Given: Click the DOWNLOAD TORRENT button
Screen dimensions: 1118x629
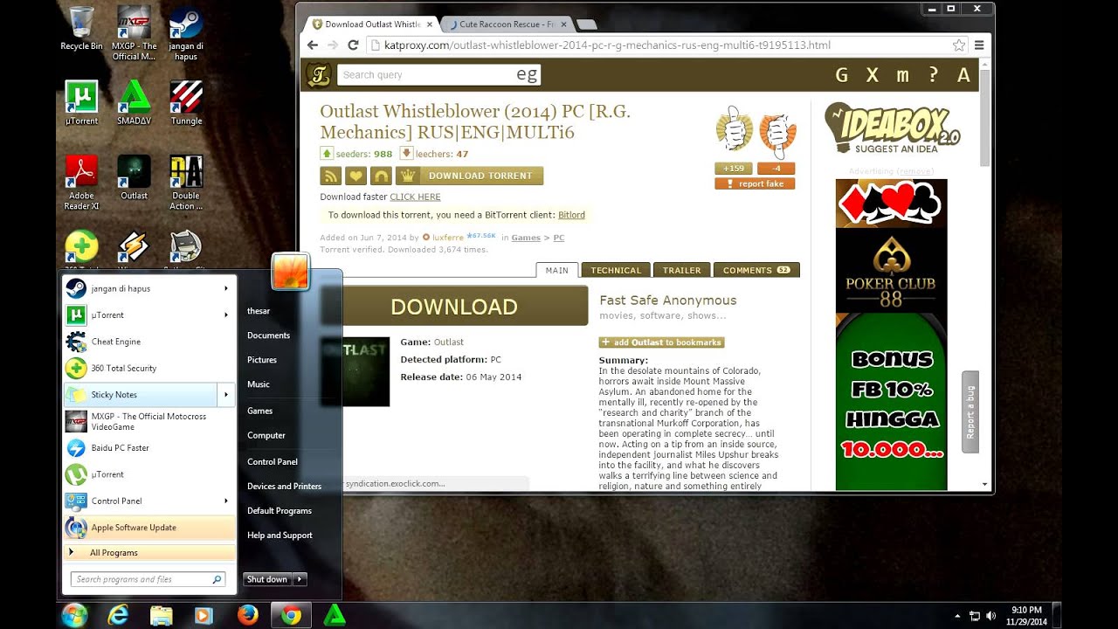Looking at the screenshot, I should pyautogui.click(x=470, y=176).
